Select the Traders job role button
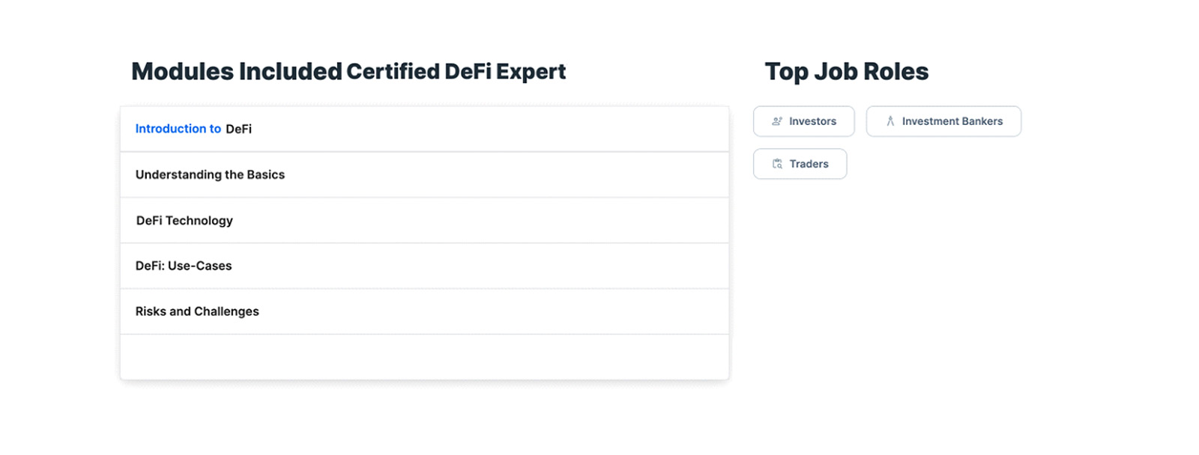Viewport: 1199px width, 455px height. (800, 164)
